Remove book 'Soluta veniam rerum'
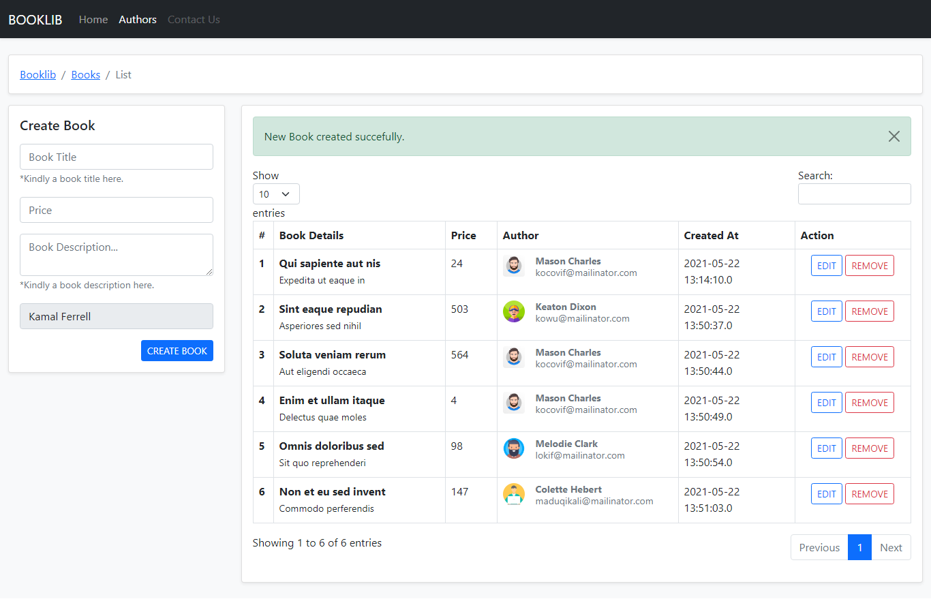The image size is (931, 599). pyautogui.click(x=870, y=357)
